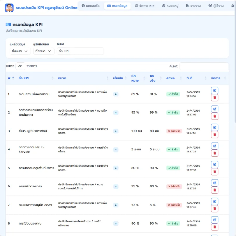Click the settings gear icon in navbar
The image size is (236, 236).
pyautogui.click(x=233, y=6)
